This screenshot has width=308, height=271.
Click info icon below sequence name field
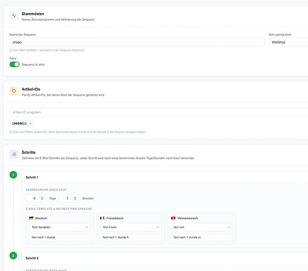click(x=11, y=50)
